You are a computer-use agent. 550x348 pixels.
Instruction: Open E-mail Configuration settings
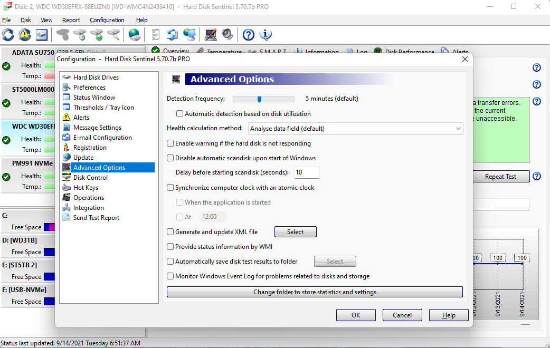pos(102,138)
